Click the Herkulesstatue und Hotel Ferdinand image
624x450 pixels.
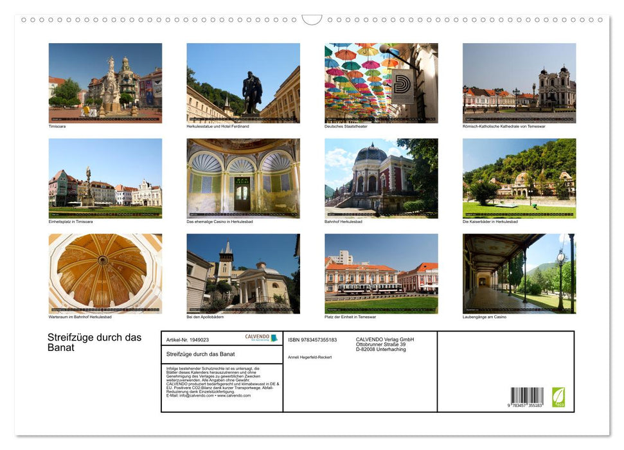coord(243,82)
